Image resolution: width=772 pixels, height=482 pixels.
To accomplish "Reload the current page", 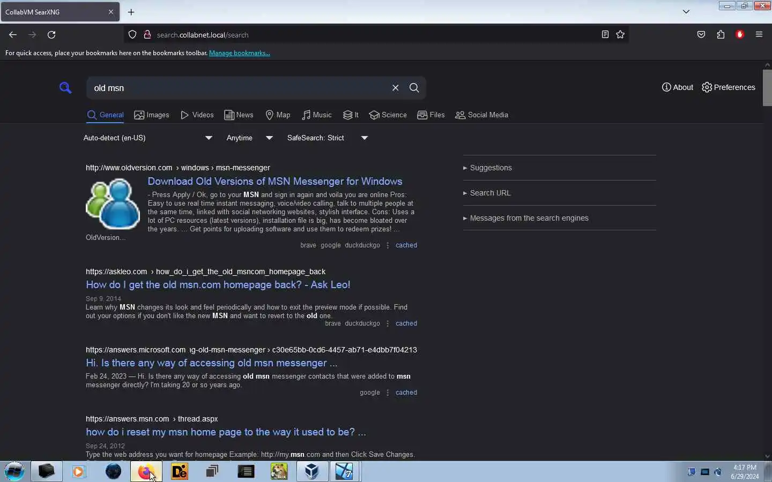I will coord(51,35).
